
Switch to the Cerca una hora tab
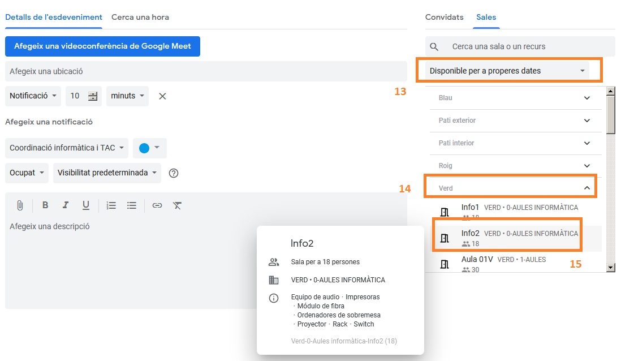click(140, 17)
